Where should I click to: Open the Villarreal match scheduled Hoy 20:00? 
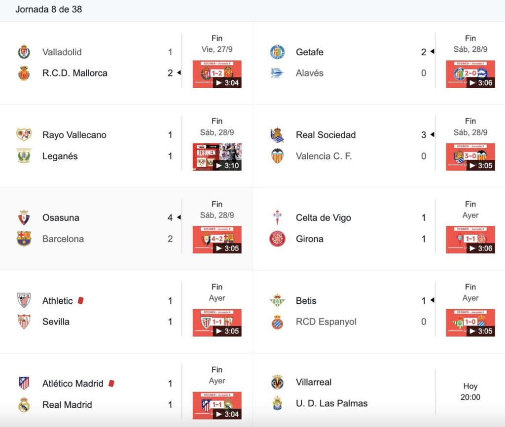point(379,392)
